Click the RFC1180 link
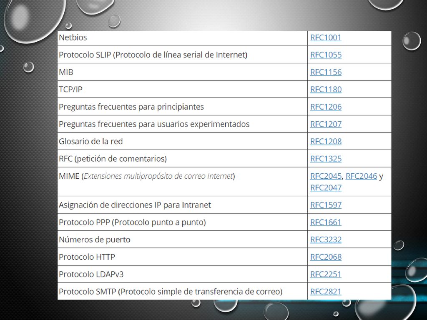 326,90
